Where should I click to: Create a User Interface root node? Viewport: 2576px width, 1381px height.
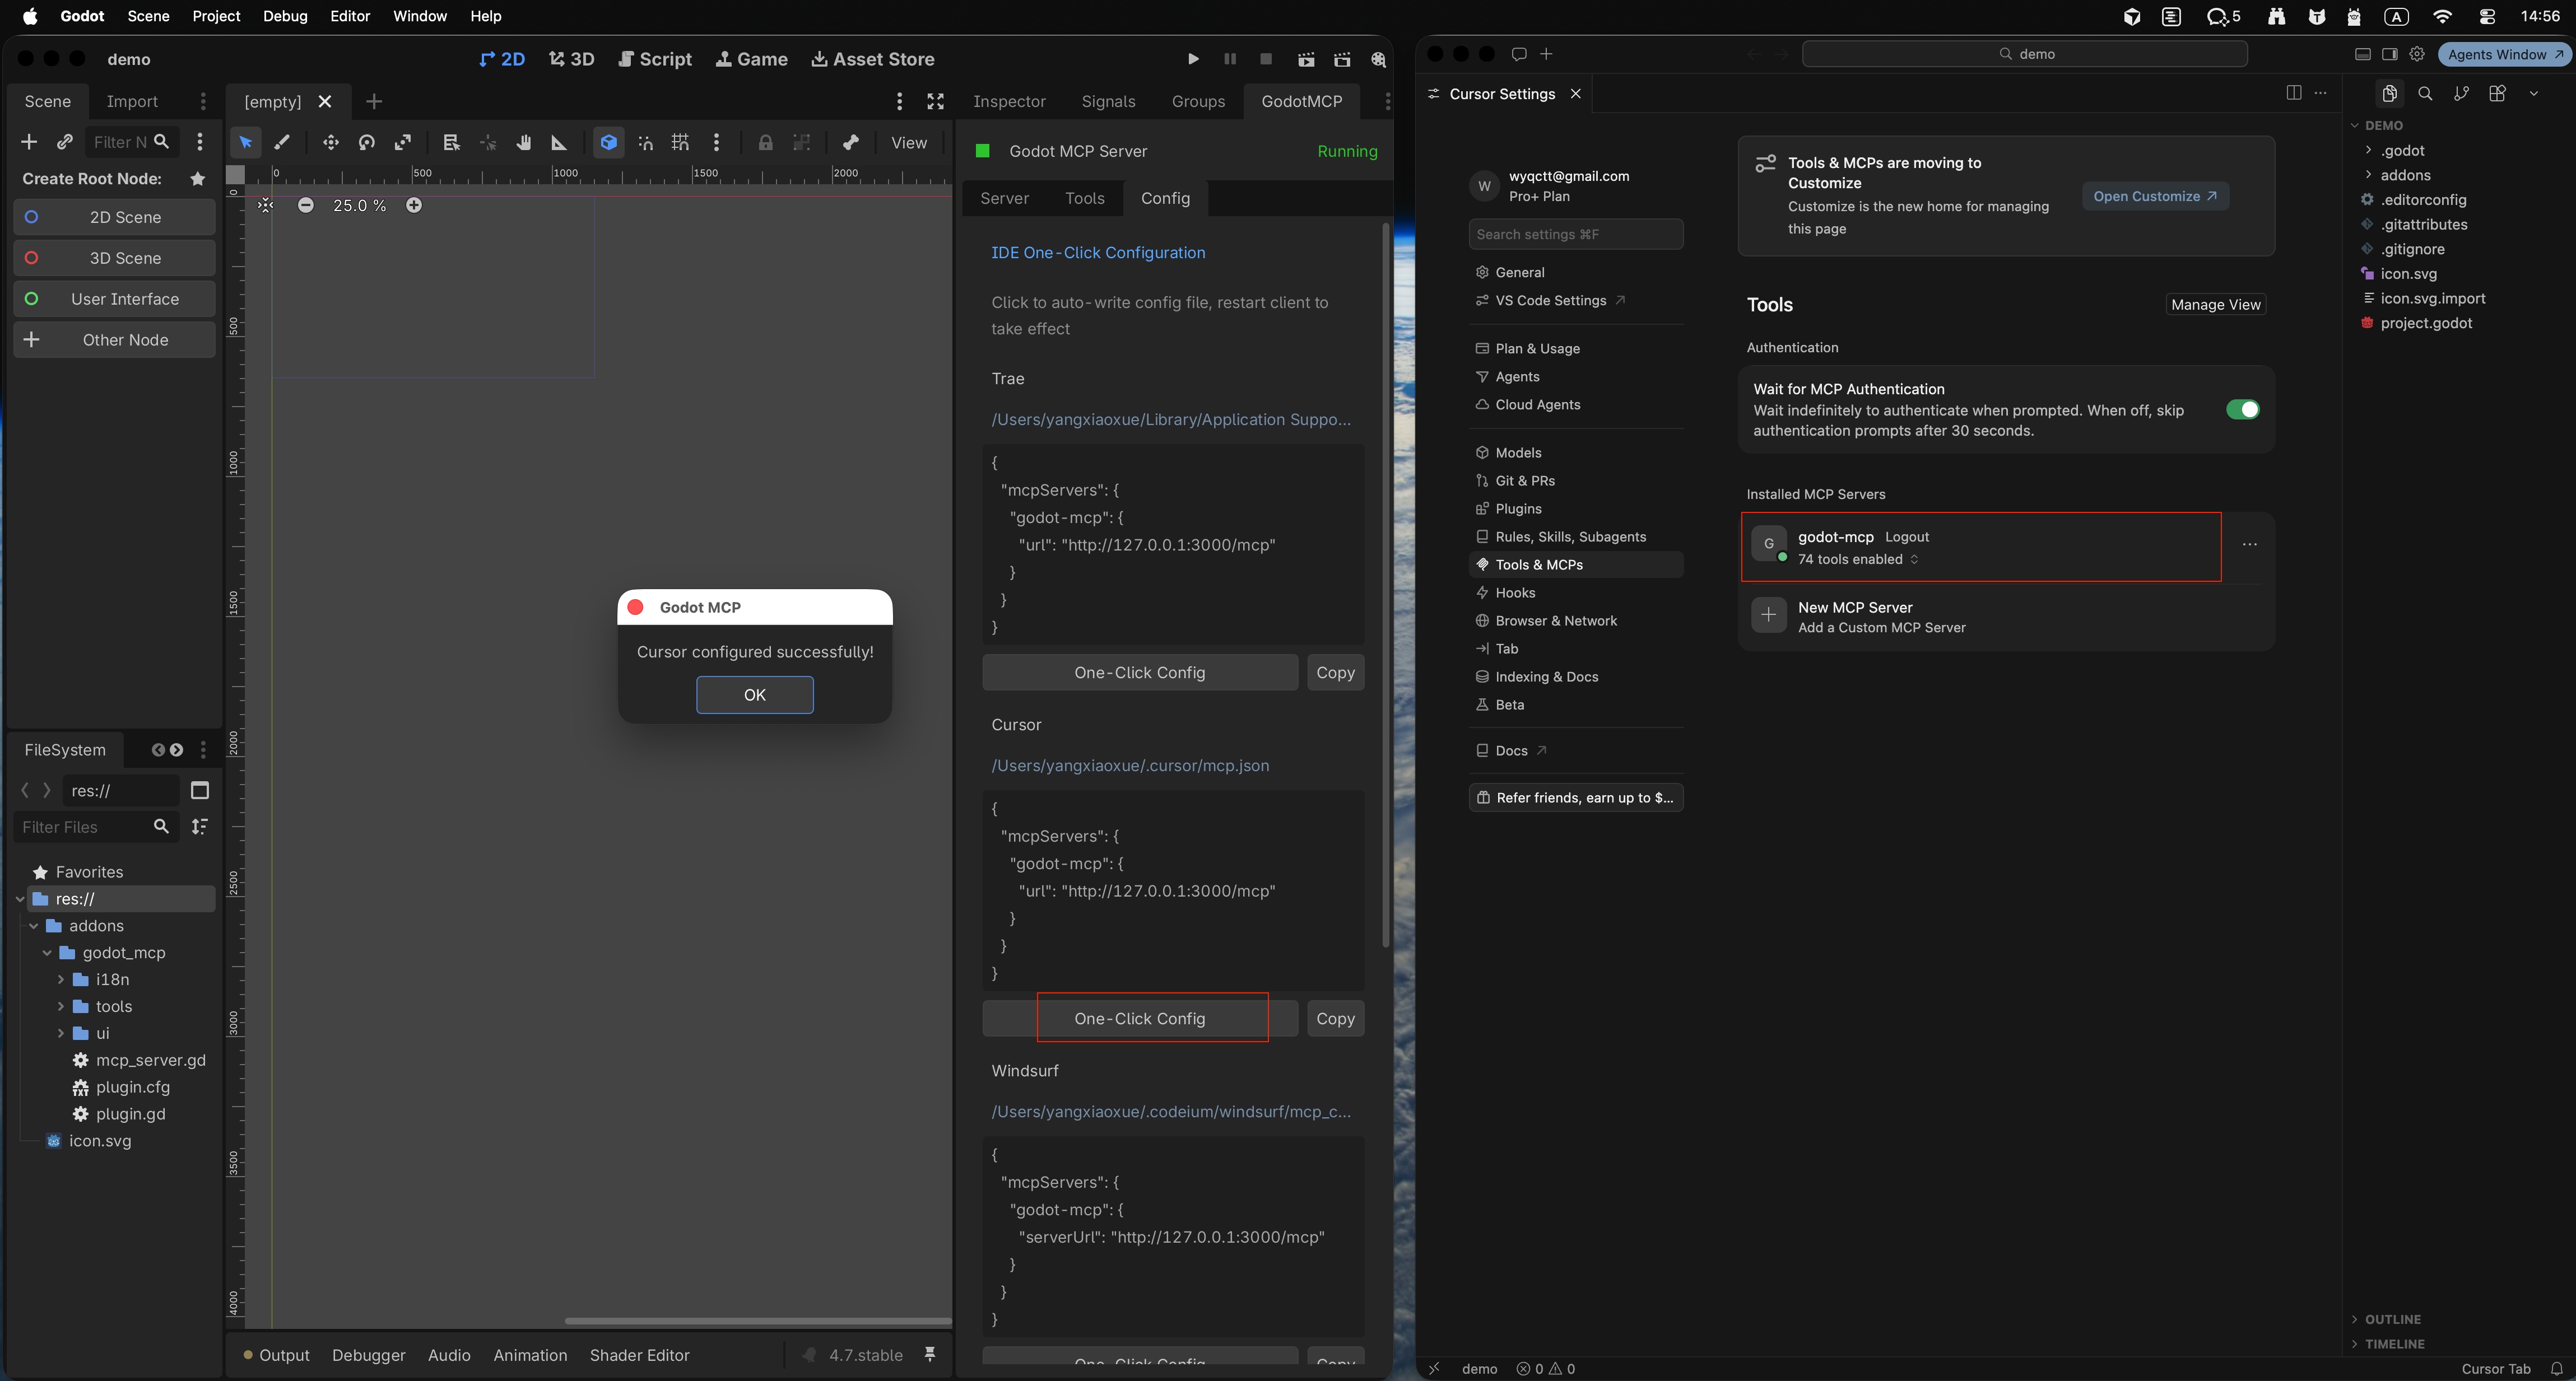(x=115, y=299)
